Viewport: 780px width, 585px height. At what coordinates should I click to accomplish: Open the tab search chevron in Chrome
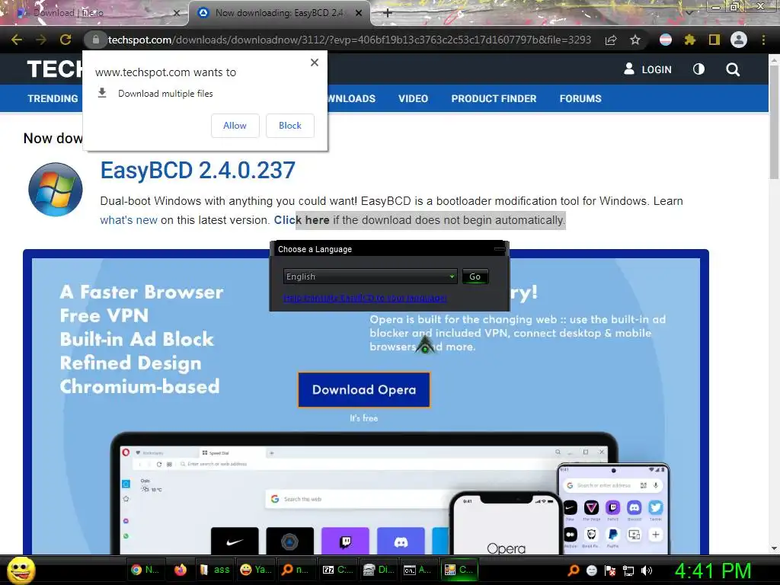pos(689,12)
